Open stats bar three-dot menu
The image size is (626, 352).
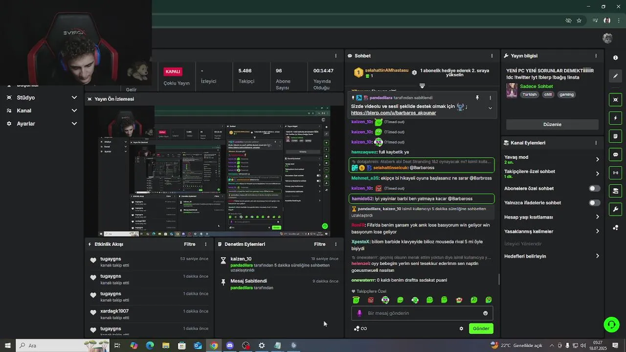click(x=335, y=56)
